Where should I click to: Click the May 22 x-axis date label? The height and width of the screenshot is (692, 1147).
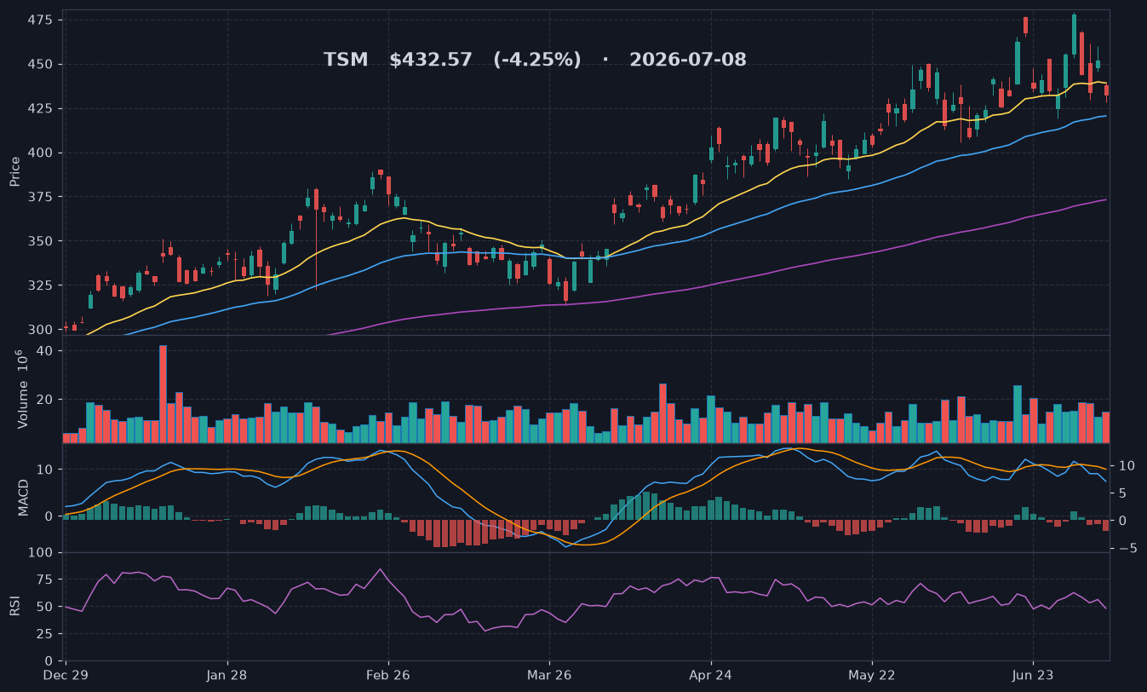click(872, 675)
